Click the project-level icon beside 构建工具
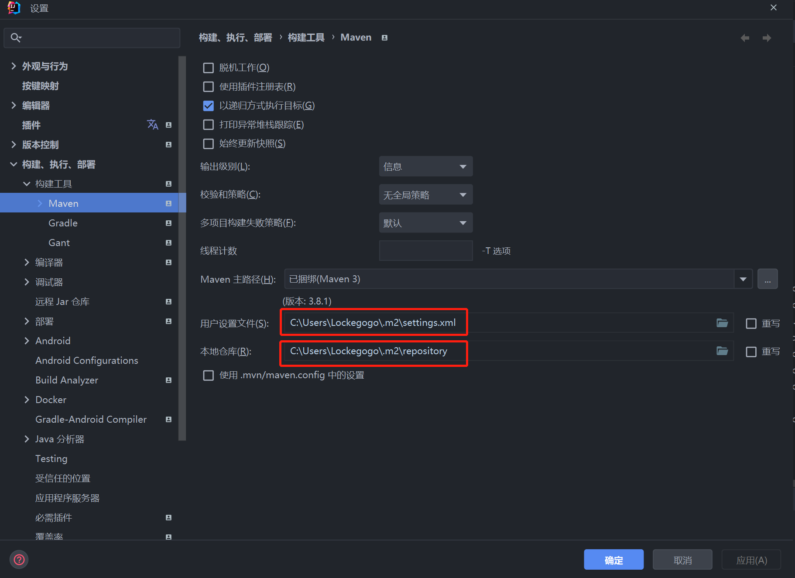Screen dimensions: 795x578 click(x=168, y=184)
